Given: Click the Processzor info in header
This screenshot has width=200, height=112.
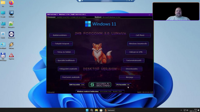Looking at the screenshot, I should tap(67, 17).
